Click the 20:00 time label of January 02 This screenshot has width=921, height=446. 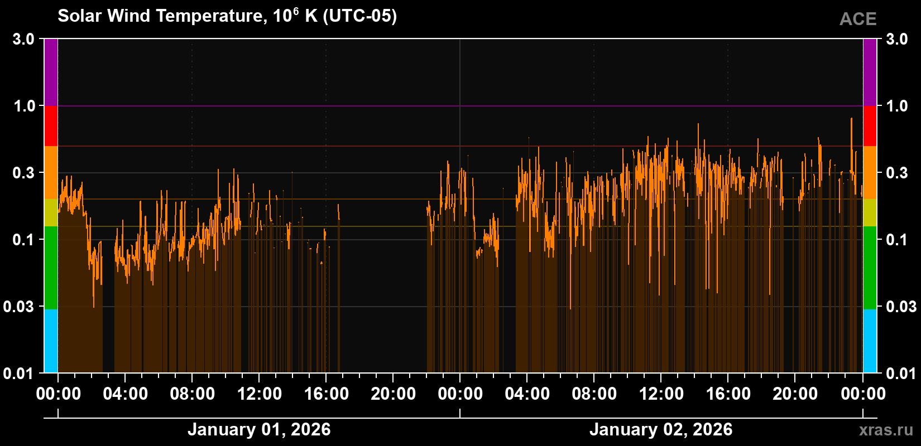pos(795,394)
